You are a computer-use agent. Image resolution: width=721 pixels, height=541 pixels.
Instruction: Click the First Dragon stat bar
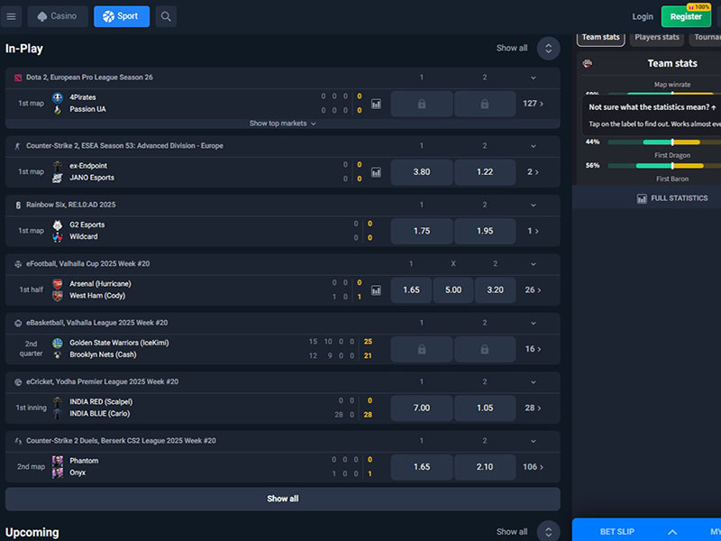click(x=664, y=142)
